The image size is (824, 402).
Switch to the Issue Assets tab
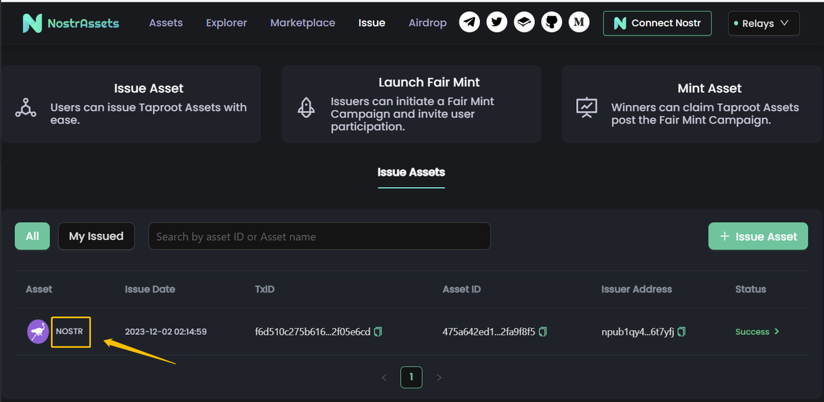411,172
